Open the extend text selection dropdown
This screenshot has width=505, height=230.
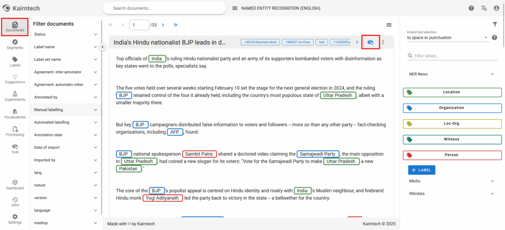(x=486, y=37)
